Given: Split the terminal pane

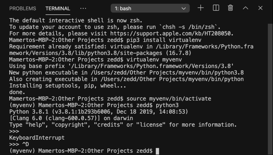Looking at the screenshot, I should click(x=216, y=8).
